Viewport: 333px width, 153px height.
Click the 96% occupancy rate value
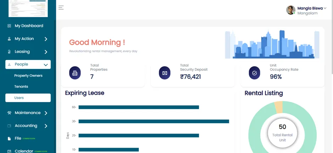click(x=276, y=76)
